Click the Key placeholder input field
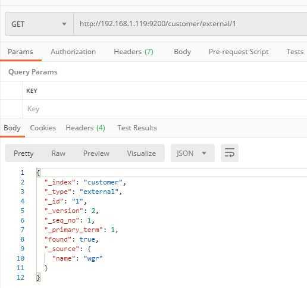The height and width of the screenshot is (288, 307). pyautogui.click(x=165, y=109)
